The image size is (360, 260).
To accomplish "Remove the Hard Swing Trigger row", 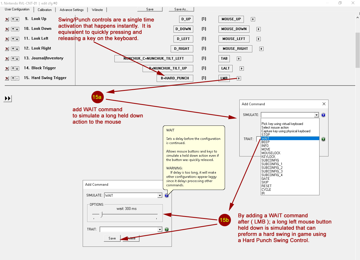I will click(x=7, y=79).
